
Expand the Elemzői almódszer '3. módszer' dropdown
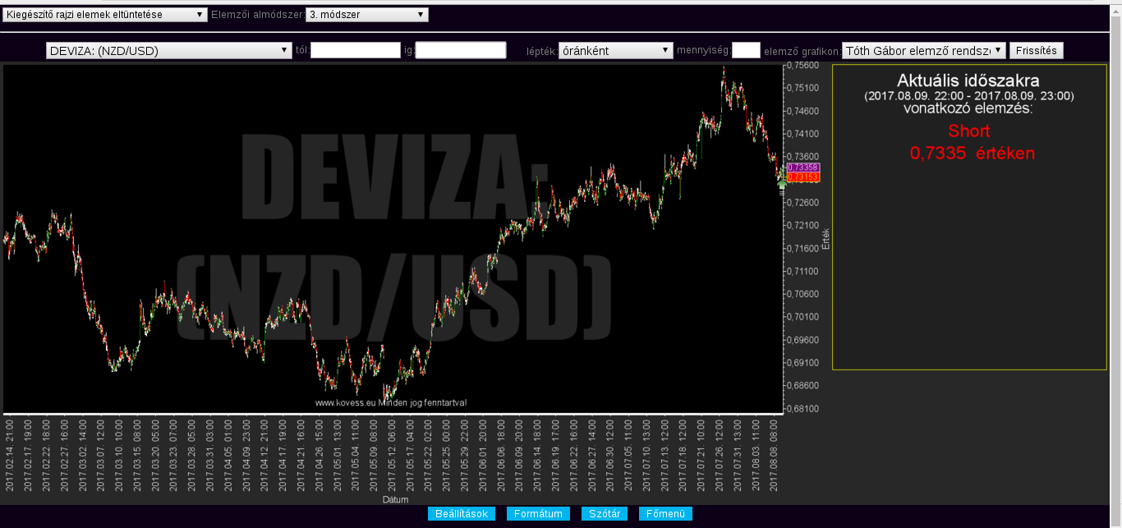click(366, 15)
